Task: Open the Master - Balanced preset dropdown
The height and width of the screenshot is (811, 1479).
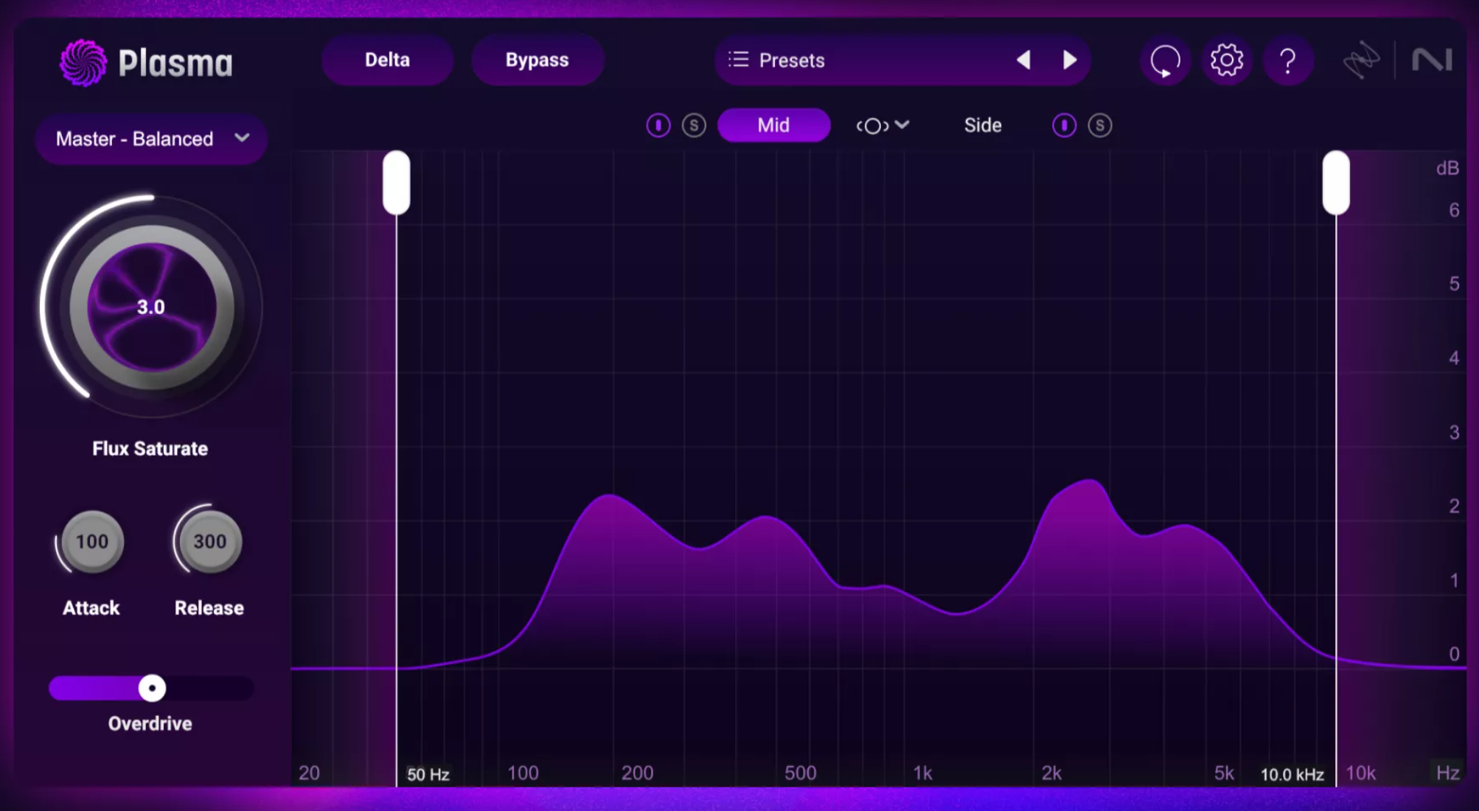Action: coord(150,139)
